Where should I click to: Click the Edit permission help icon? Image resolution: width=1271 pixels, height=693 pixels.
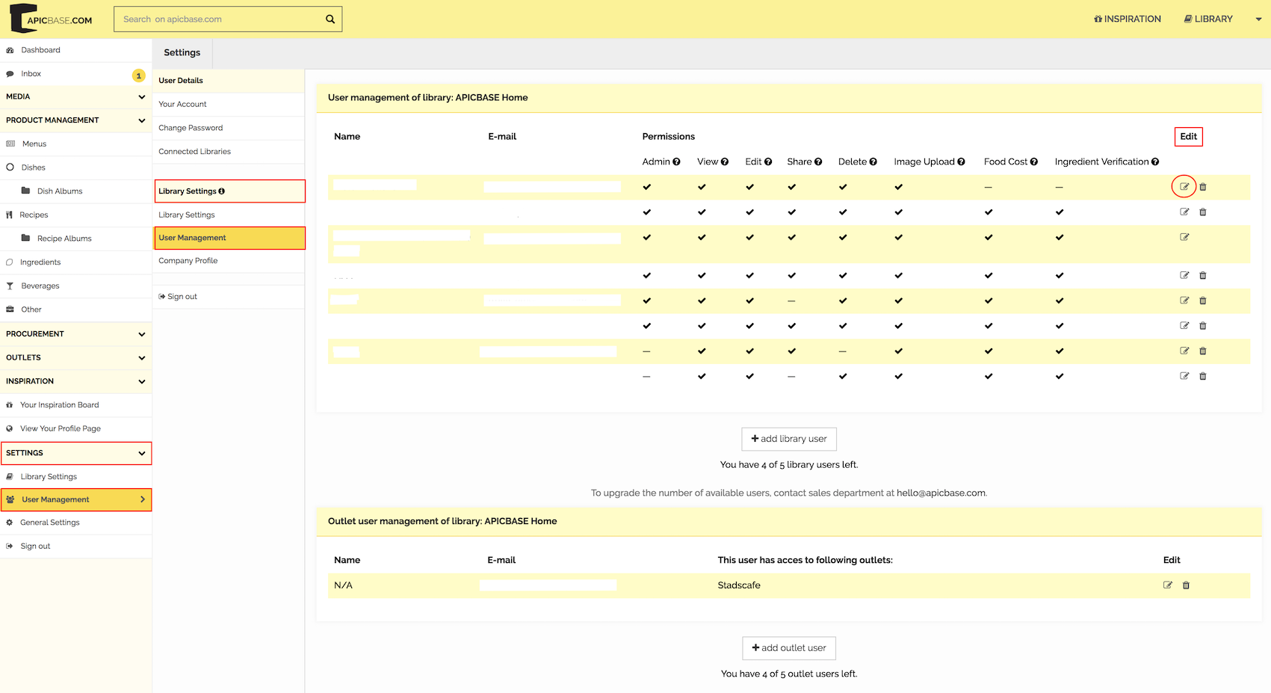[x=768, y=161]
